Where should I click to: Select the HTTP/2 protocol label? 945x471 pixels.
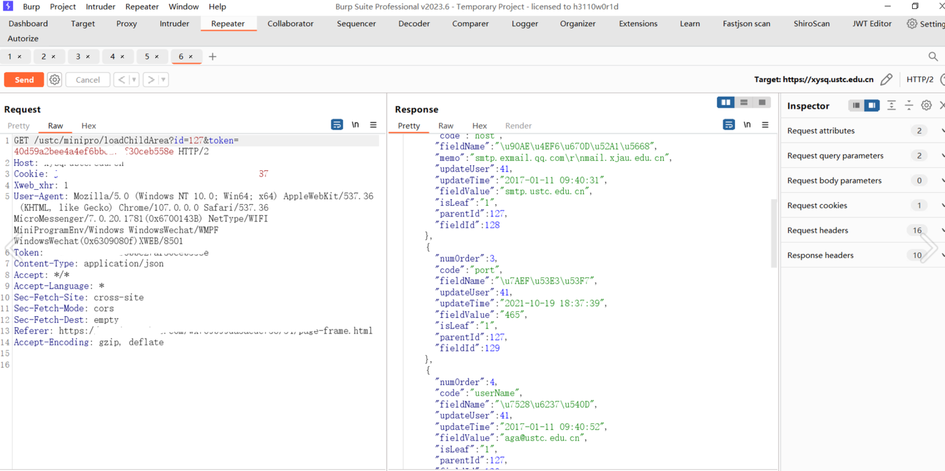(919, 79)
